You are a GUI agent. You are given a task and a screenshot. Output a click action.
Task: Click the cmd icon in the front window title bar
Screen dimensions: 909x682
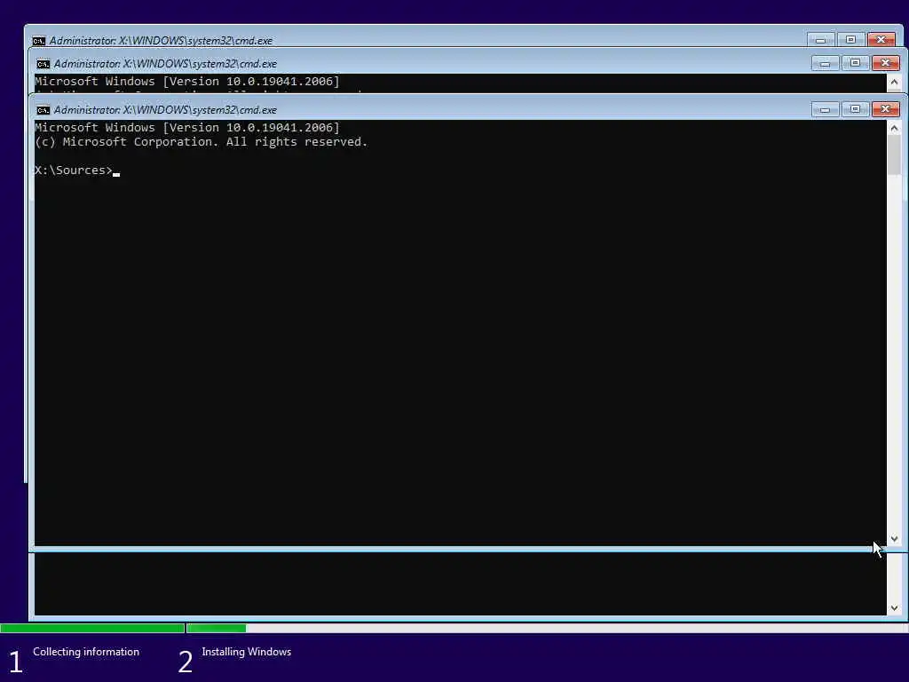click(43, 109)
